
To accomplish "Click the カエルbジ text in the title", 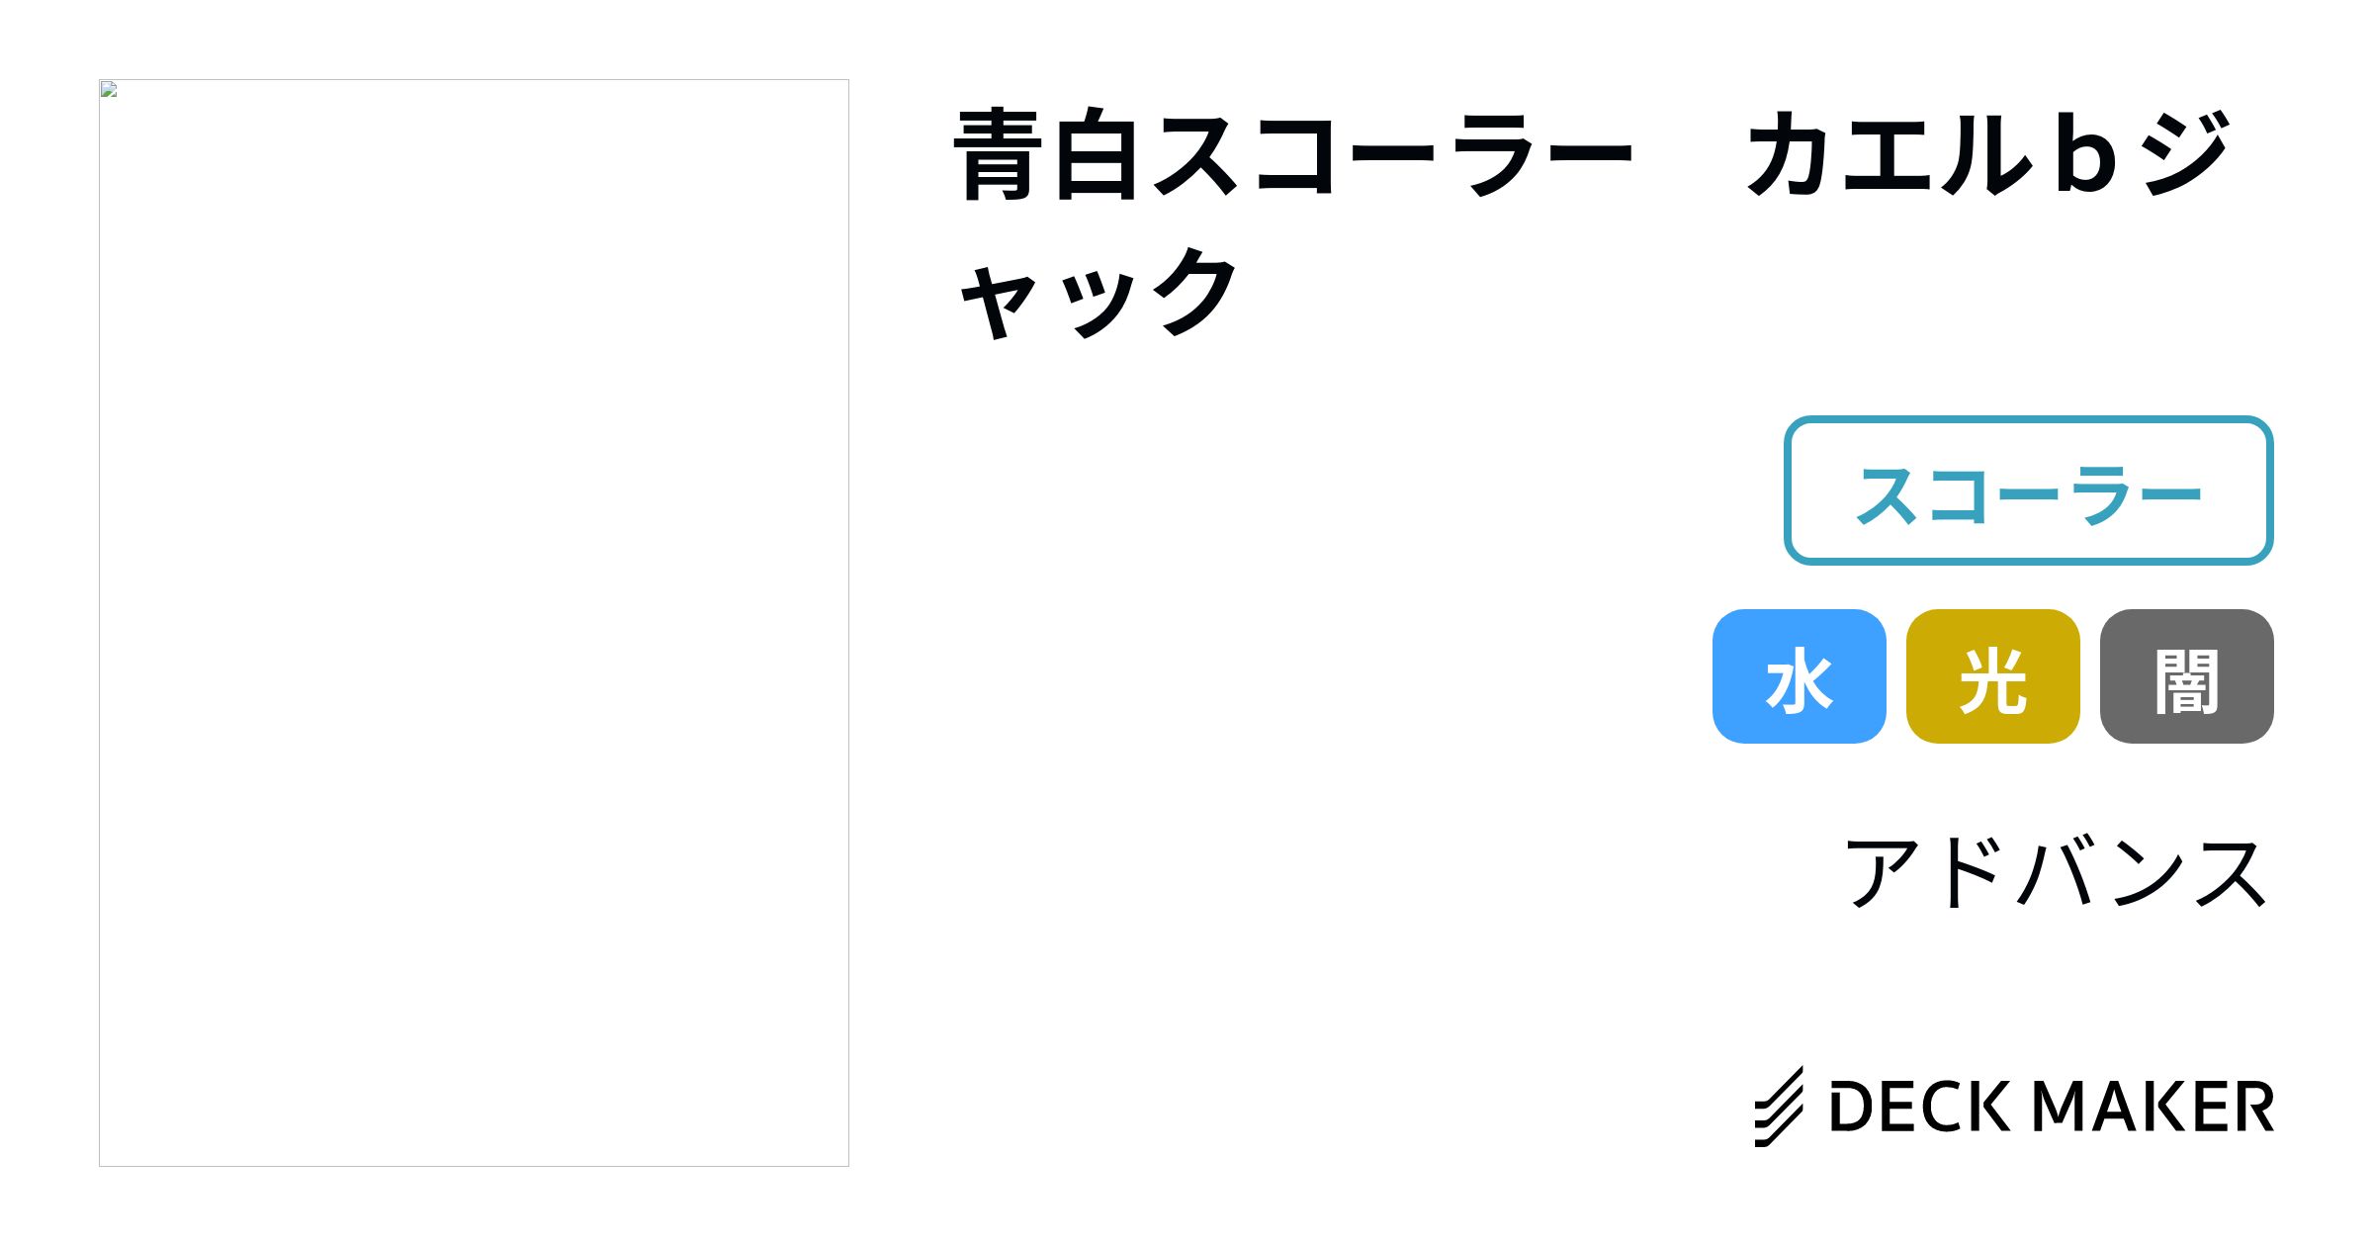I will pos(1988,153).
